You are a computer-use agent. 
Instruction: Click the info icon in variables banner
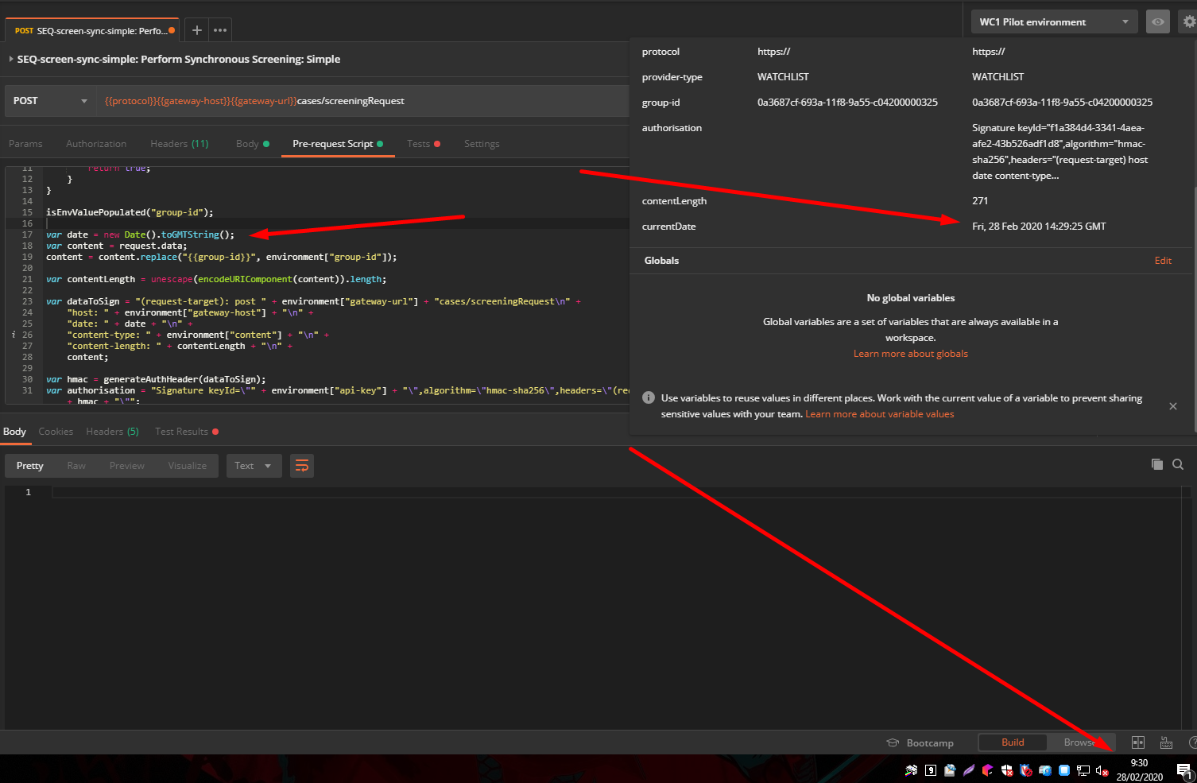[649, 397]
